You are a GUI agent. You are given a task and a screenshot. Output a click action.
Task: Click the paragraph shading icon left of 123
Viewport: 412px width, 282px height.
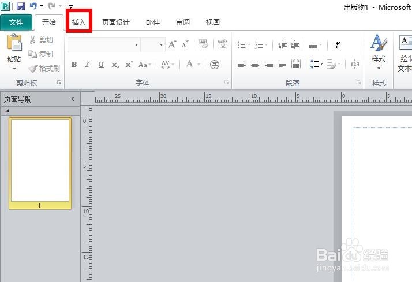333,64
